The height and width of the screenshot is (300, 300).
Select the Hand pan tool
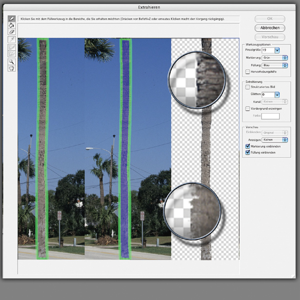click(12, 68)
